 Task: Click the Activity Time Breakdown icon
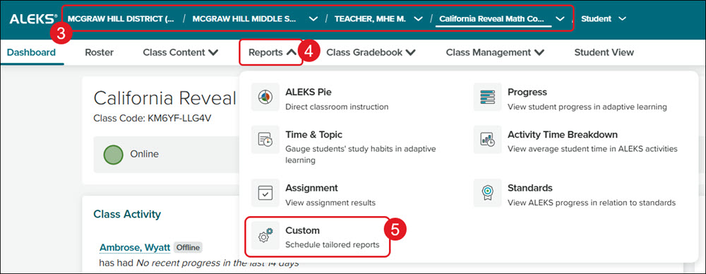(x=488, y=140)
